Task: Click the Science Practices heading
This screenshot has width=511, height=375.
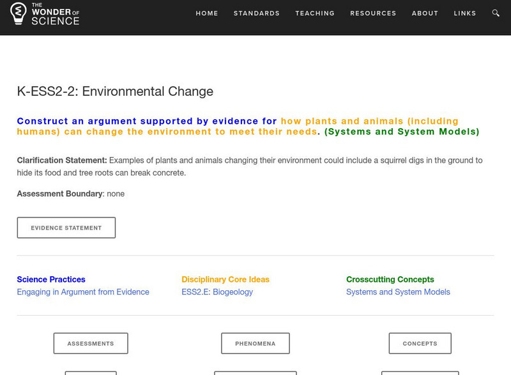Action: click(x=51, y=279)
